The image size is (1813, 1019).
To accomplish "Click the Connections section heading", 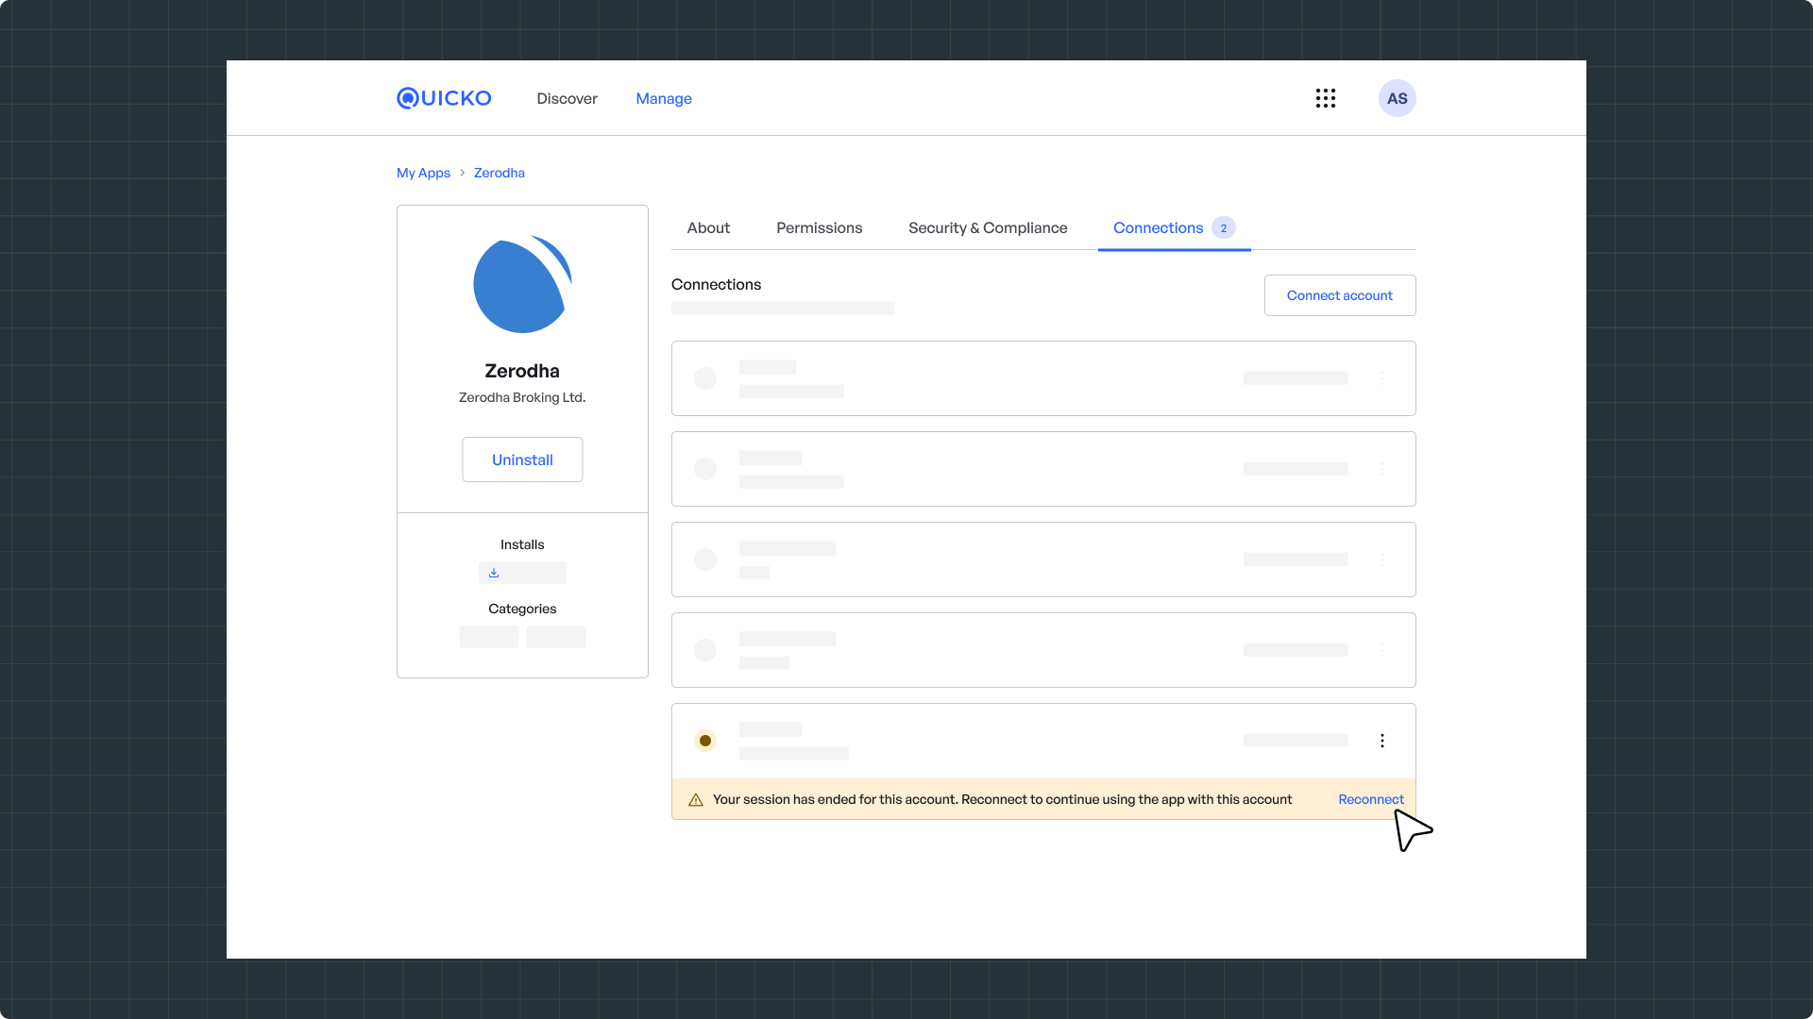I will [x=716, y=284].
